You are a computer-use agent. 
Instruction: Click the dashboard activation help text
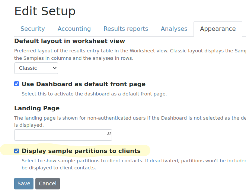pyautogui.click(x=94, y=94)
